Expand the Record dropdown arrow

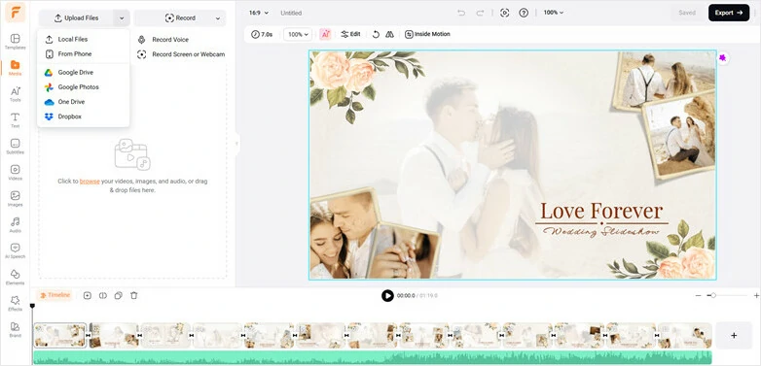point(218,18)
